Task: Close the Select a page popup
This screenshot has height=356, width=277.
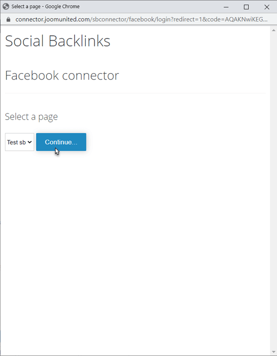Action: [267, 7]
